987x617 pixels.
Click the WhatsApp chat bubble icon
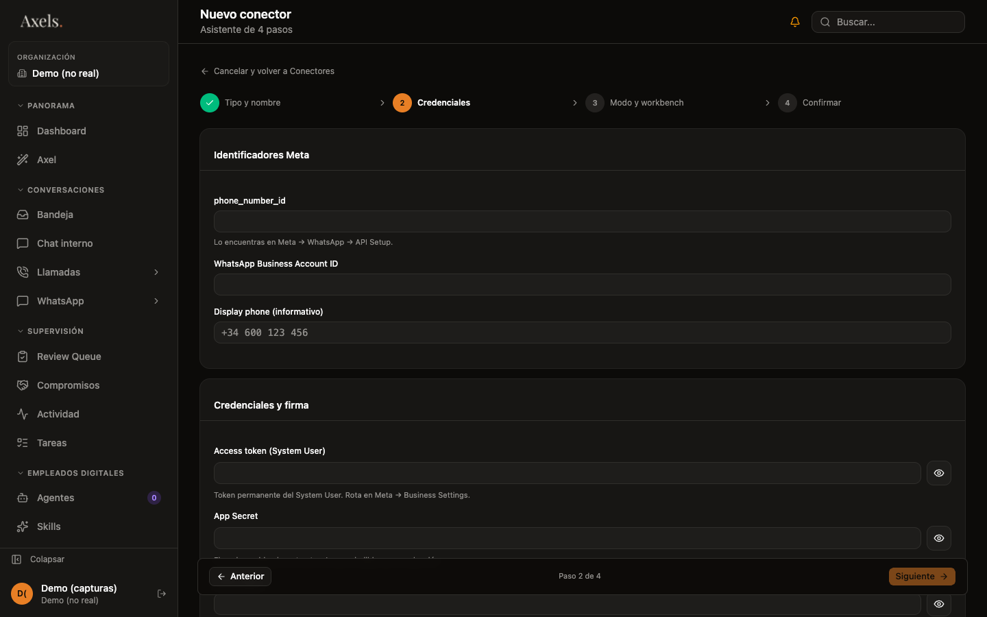click(23, 301)
